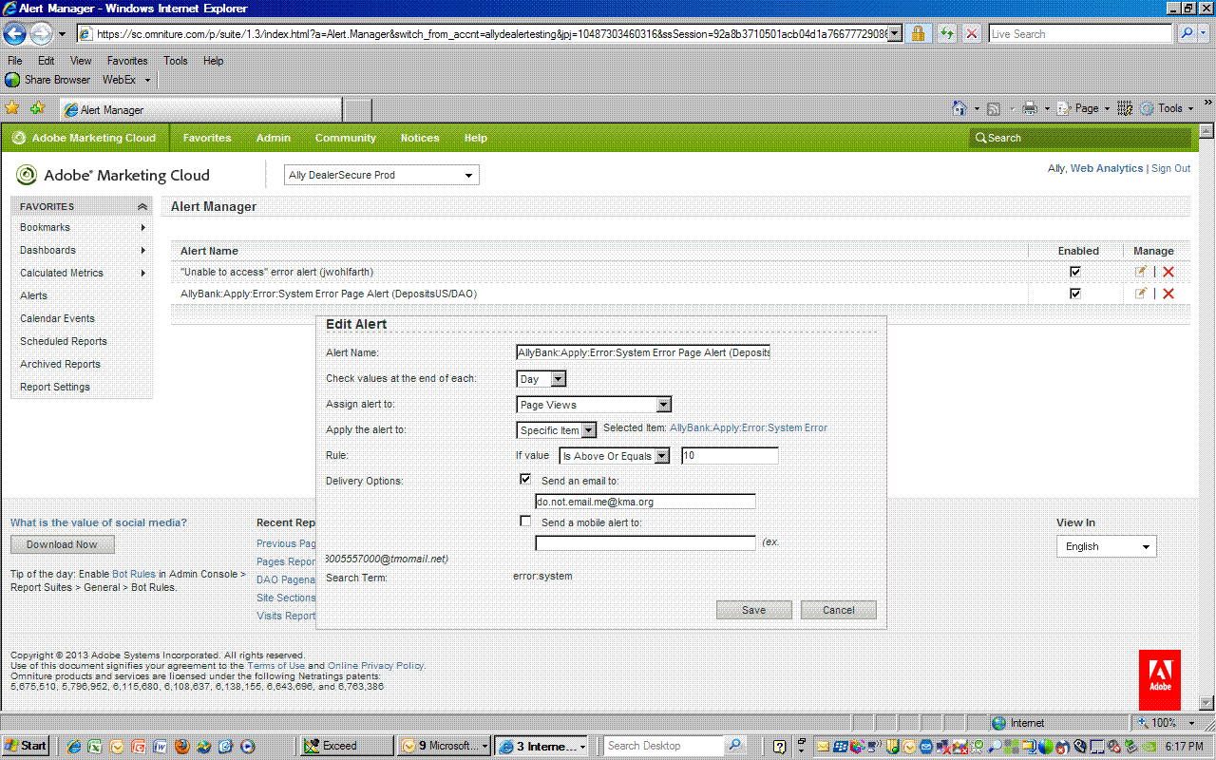Click the Adobe logo at page bottom
The width and height of the screenshot is (1216, 760).
[1160, 680]
